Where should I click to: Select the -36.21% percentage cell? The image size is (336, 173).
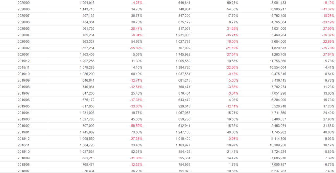click(x=231, y=35)
